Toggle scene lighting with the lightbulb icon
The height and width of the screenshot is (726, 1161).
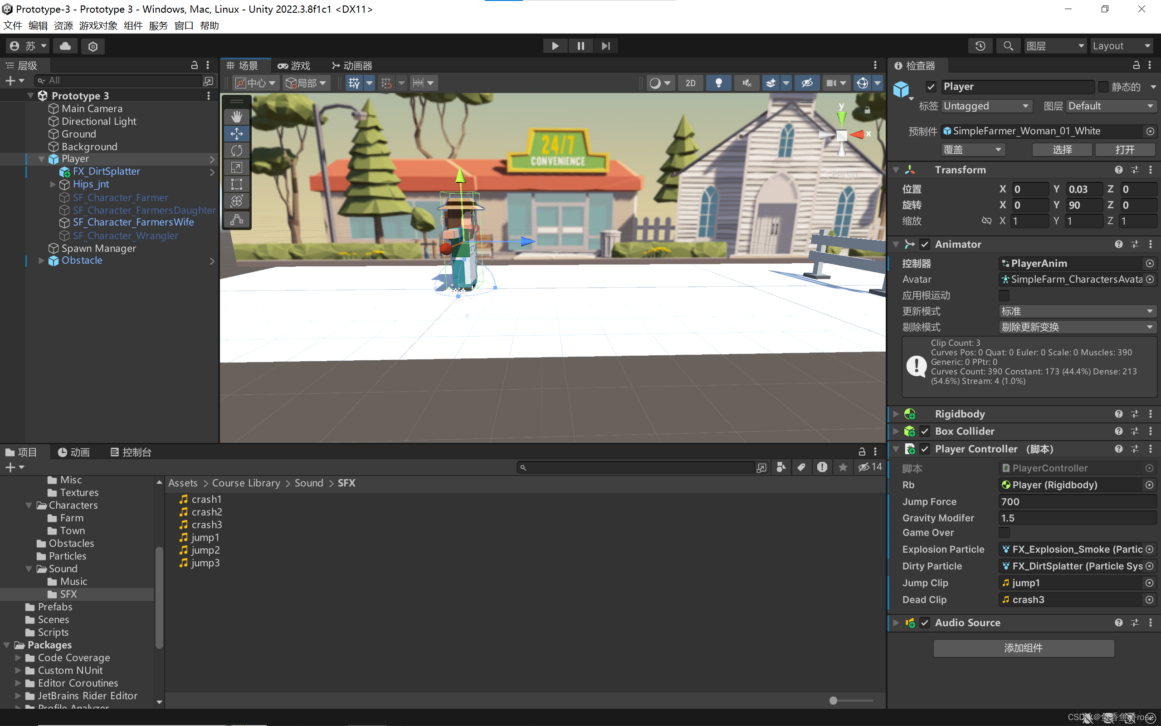(718, 83)
